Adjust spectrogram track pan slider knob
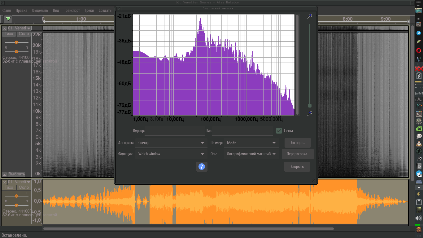 click(16, 51)
